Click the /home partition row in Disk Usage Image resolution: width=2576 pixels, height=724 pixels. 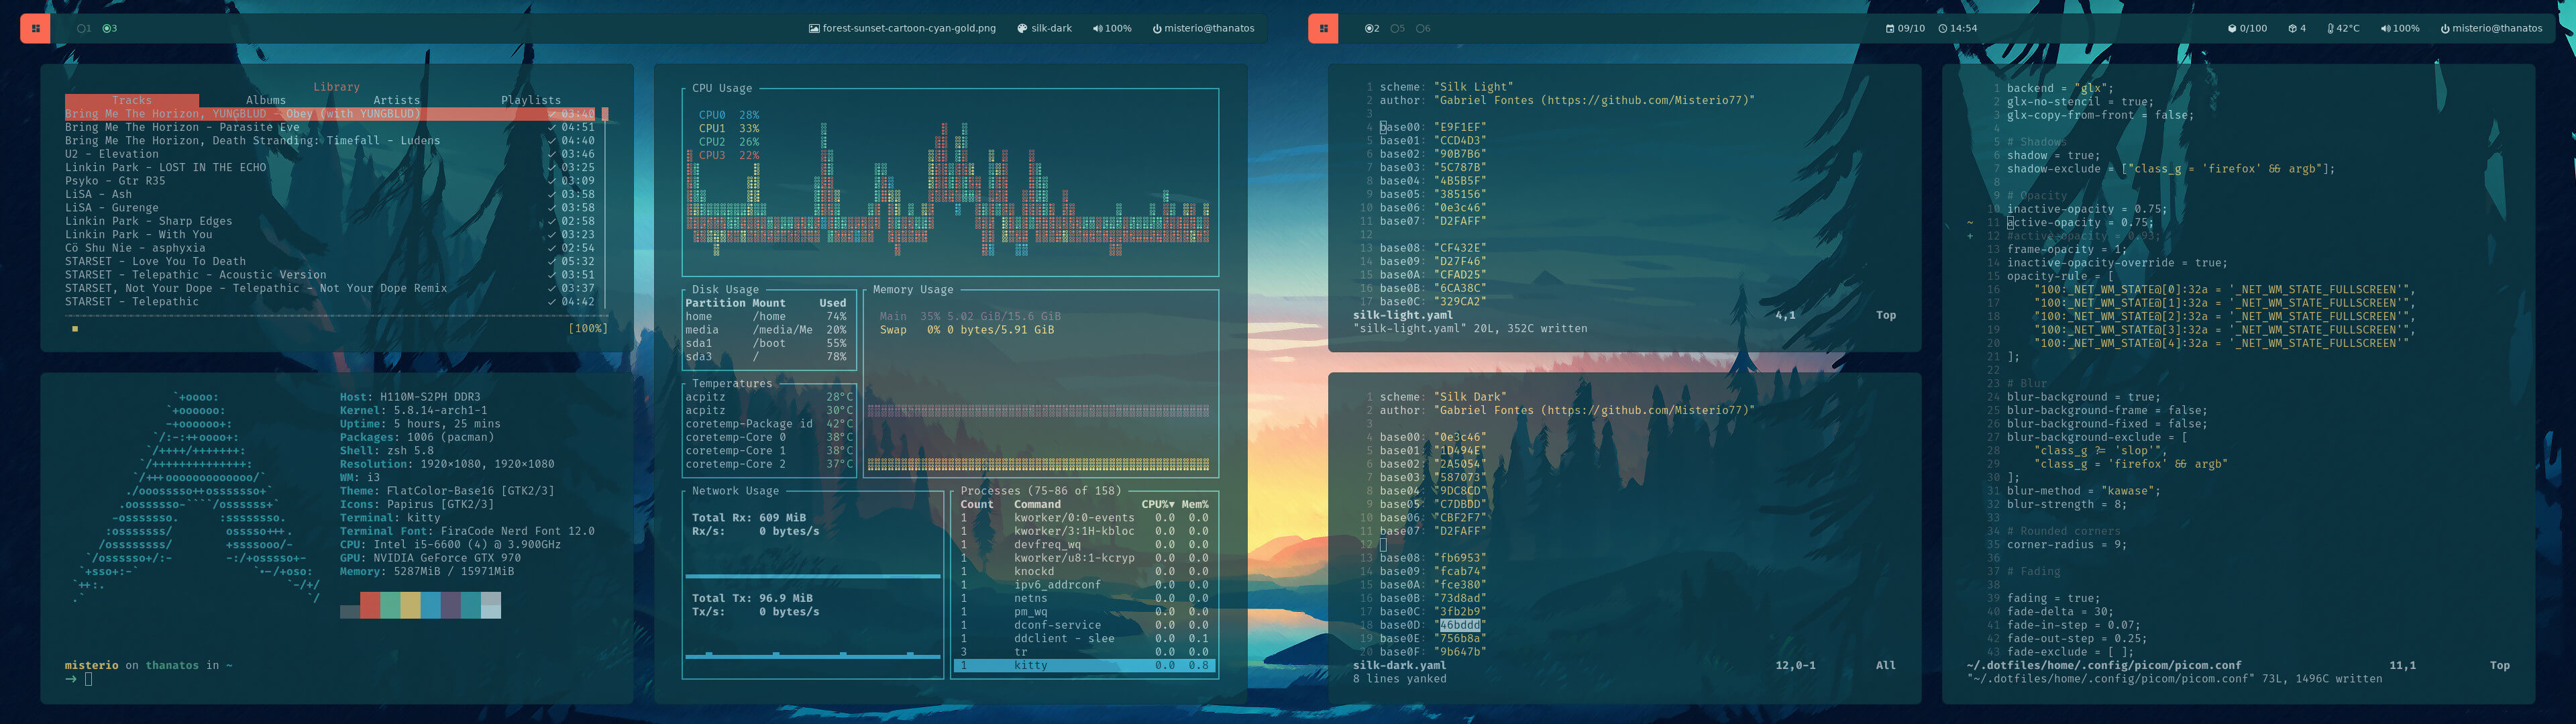coord(767,316)
